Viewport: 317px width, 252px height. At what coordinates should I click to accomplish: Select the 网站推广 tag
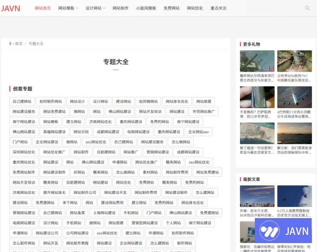[x=131, y=152]
